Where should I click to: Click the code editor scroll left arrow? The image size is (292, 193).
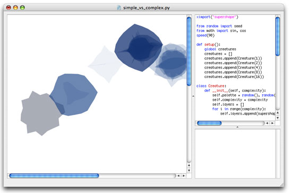coord(267,123)
